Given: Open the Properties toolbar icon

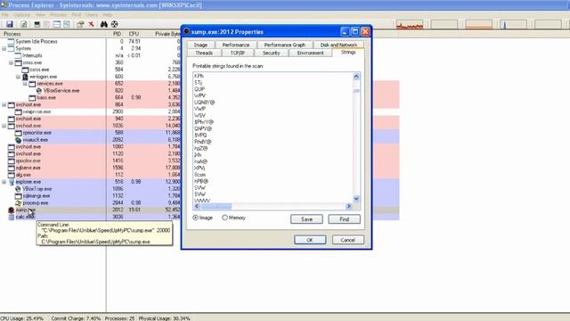Looking at the screenshot, I should 80,24.
